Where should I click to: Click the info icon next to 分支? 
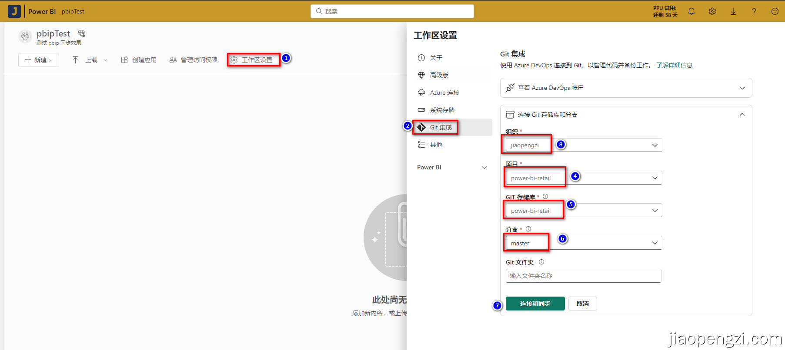528,229
